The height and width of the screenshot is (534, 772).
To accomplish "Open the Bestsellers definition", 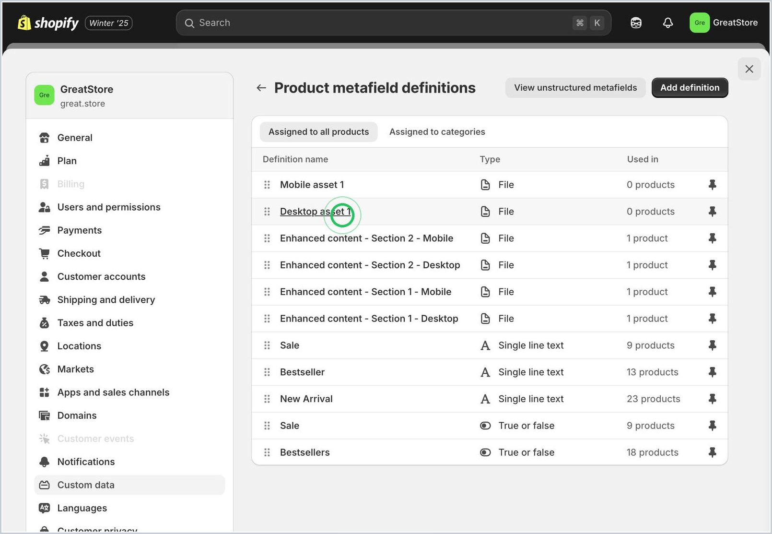I will tap(304, 452).
